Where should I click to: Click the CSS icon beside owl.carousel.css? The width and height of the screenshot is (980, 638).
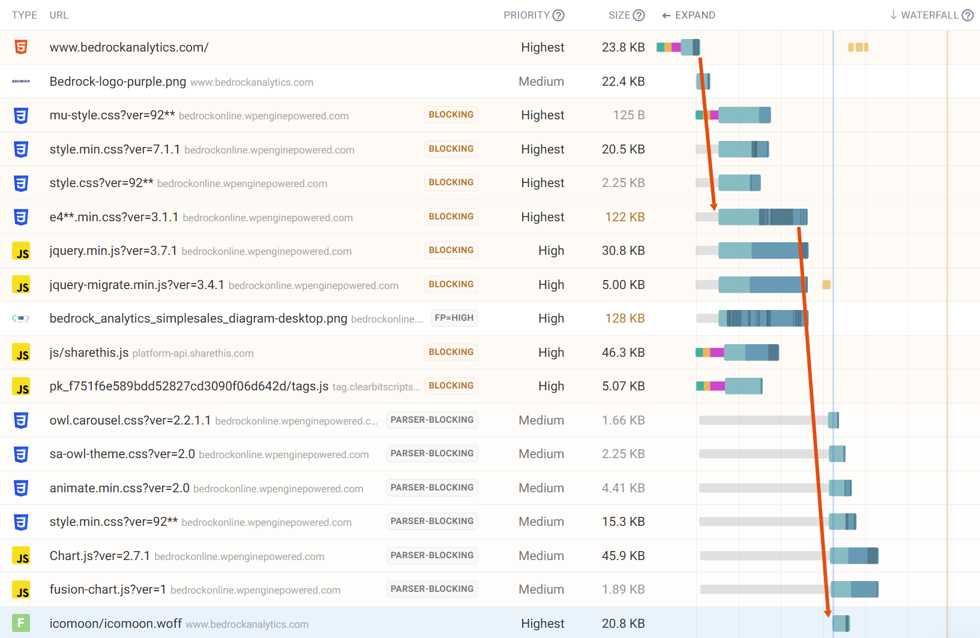coord(21,420)
